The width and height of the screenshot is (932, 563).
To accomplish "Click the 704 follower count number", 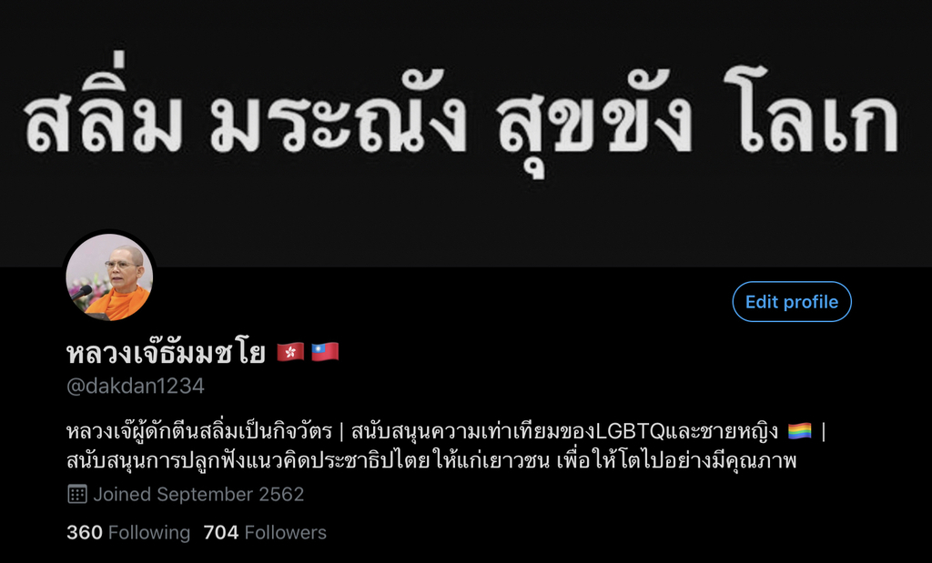I will click(x=221, y=532).
